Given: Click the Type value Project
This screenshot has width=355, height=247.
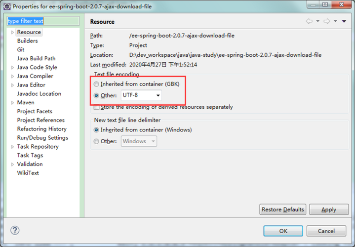Looking at the screenshot, I should click(x=138, y=45).
